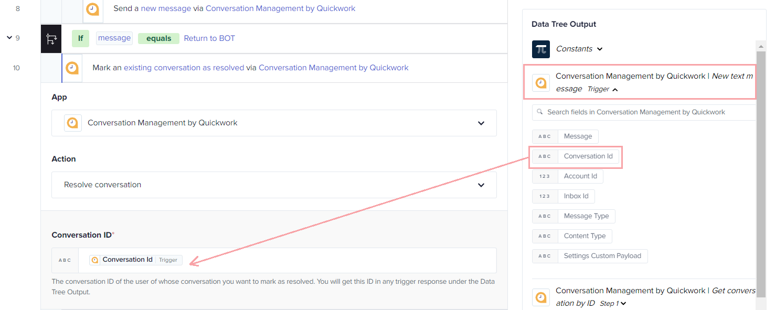Click the equals operator in condition
Image resolution: width=775 pixels, height=310 pixels.
tap(158, 38)
